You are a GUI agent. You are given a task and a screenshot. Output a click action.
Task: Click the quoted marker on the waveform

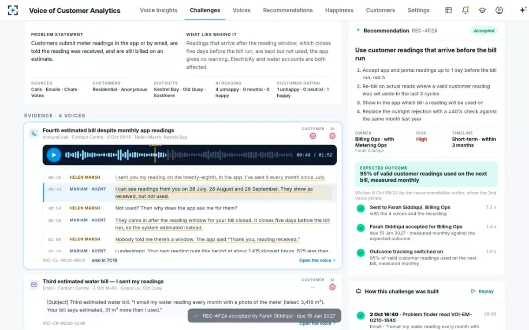click(155, 154)
